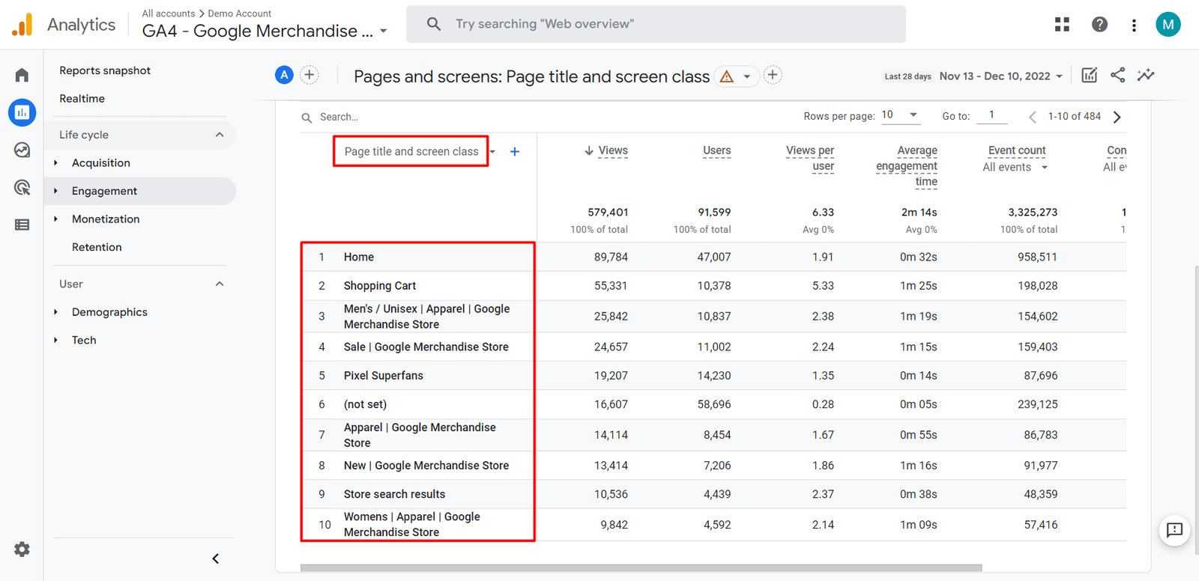1199x581 pixels.
Task: Open the Advertising icon in left rail
Action: [x=22, y=187]
